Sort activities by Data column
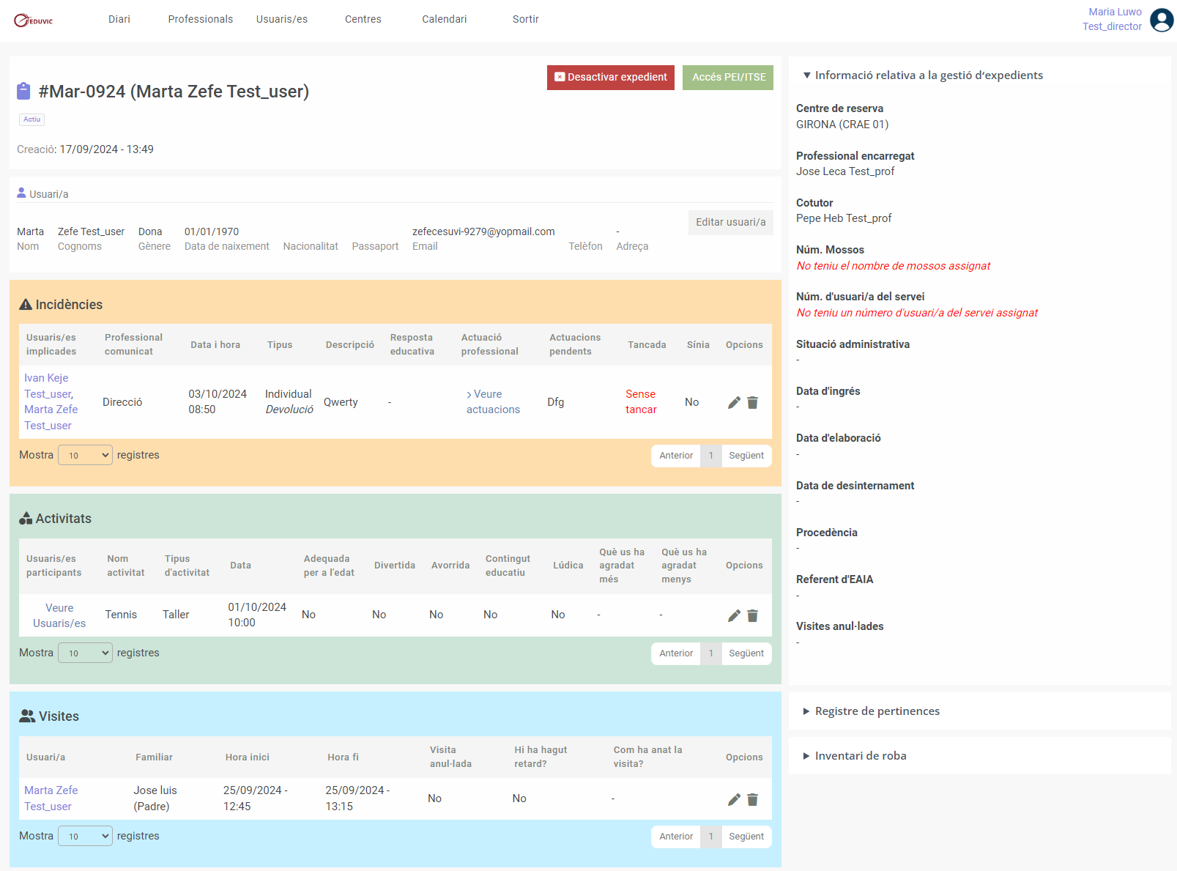The image size is (1177, 871). point(240,566)
